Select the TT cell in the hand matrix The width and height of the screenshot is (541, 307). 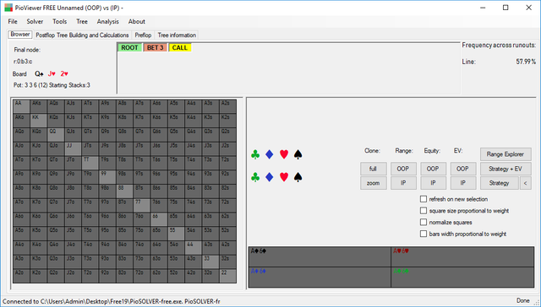pos(90,163)
